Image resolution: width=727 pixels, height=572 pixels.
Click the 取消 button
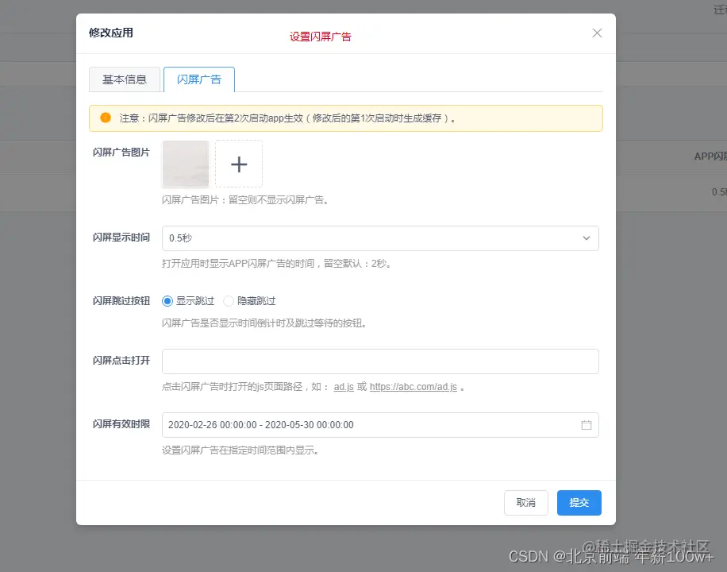(525, 503)
